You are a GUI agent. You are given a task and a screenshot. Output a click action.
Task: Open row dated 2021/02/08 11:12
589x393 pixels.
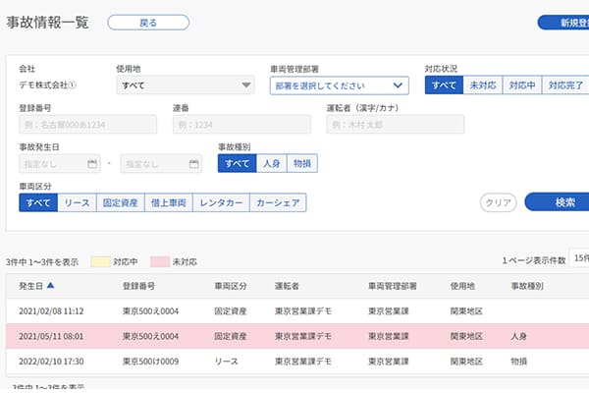(297, 311)
